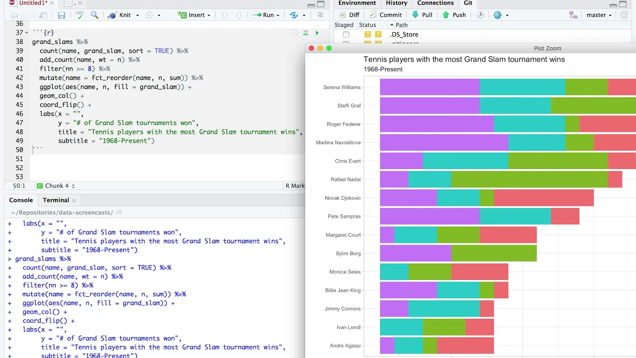Click the Git Commit button
This screenshot has height=358, width=636.
(x=385, y=15)
